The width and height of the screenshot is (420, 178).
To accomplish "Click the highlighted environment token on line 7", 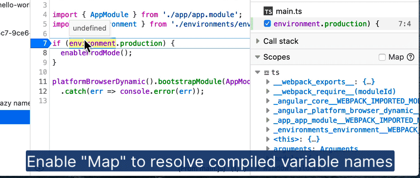I will (93, 43).
